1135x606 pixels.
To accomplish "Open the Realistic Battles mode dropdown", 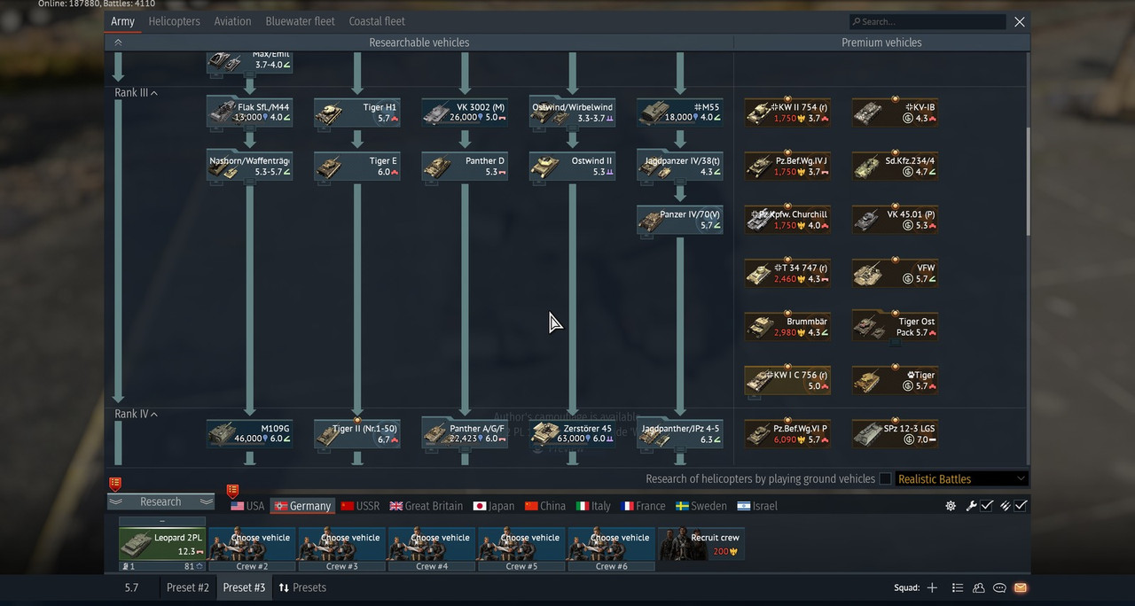I will click(962, 478).
